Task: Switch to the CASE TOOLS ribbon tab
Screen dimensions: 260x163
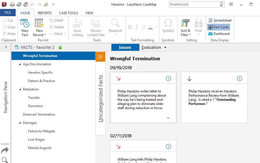Action: (x=69, y=13)
